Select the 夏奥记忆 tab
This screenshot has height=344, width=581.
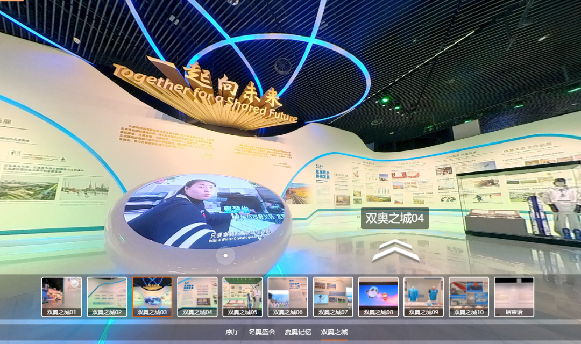pos(298,332)
